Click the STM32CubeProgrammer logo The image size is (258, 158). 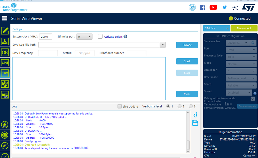tap(14, 7)
